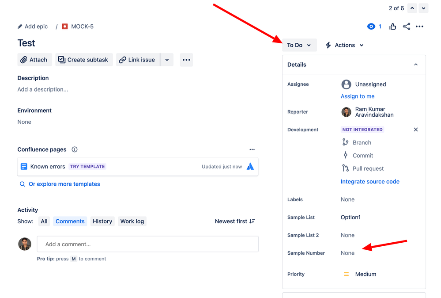Screen dimensions: 441x298
Task: Go to next issue with down arrow
Action: 423,8
